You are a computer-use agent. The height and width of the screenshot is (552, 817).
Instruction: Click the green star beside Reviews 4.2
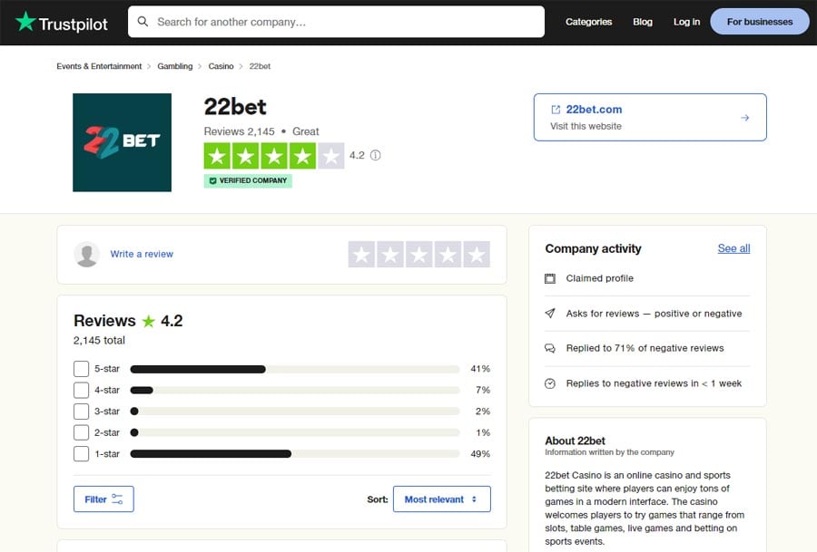coord(149,321)
